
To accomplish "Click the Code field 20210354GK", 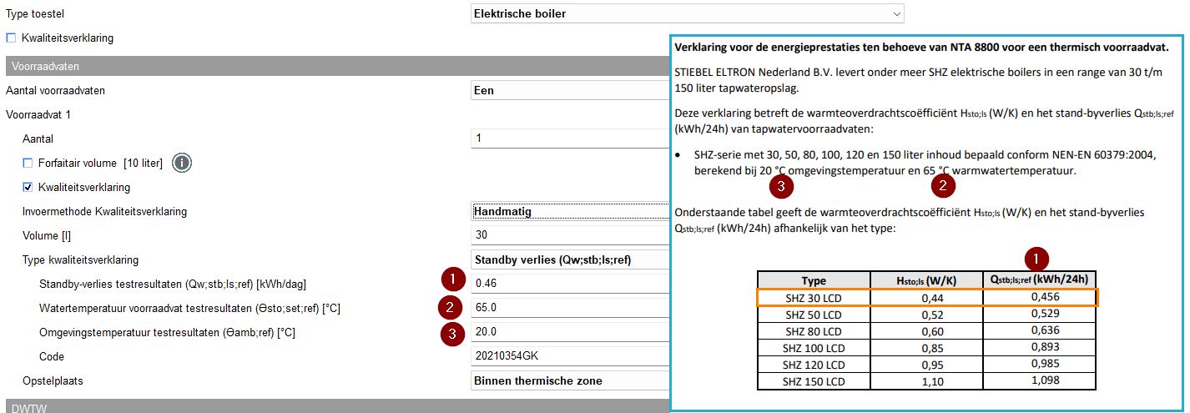I will (570, 356).
